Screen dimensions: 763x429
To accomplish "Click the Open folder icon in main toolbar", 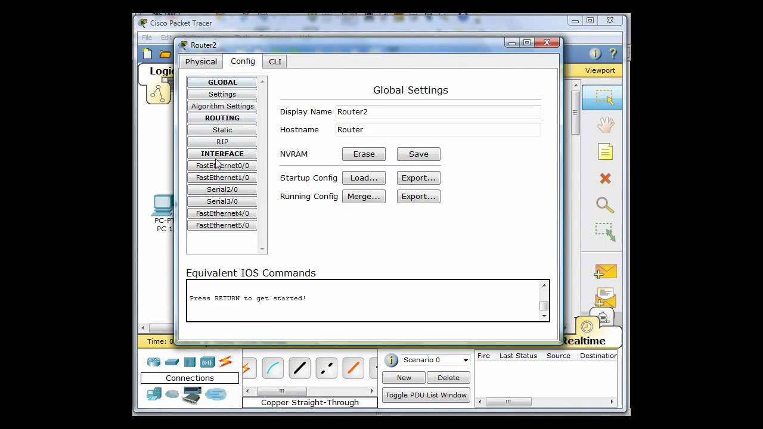I will pyautogui.click(x=165, y=54).
